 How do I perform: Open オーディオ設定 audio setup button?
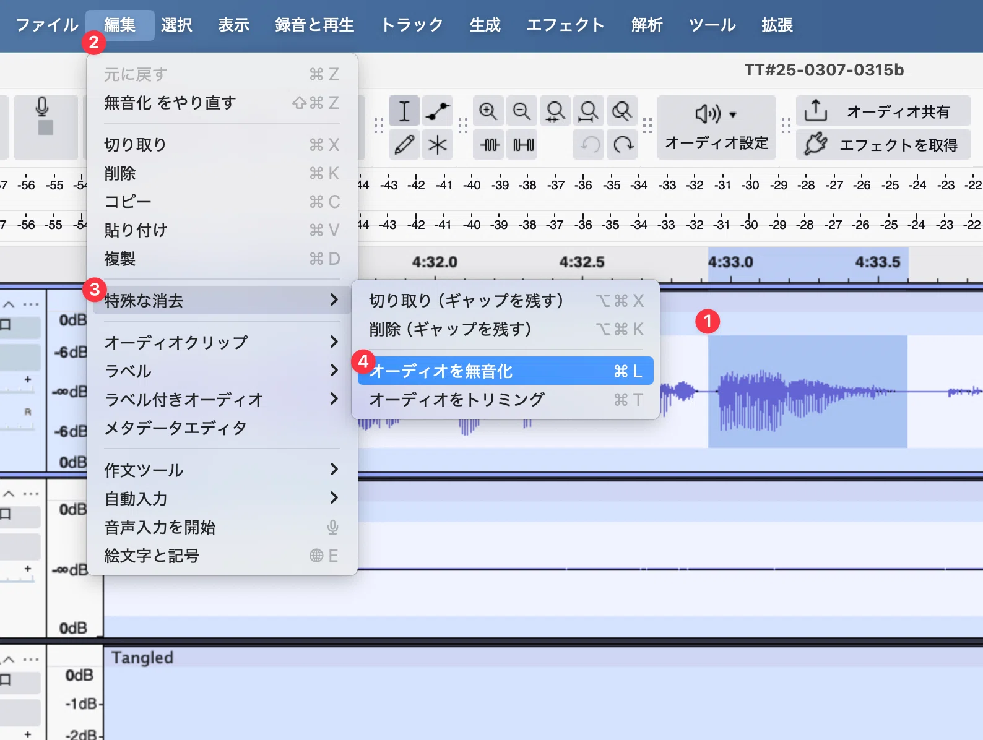click(716, 127)
